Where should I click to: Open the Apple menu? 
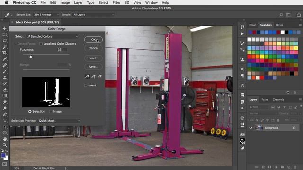(x=6, y=3)
